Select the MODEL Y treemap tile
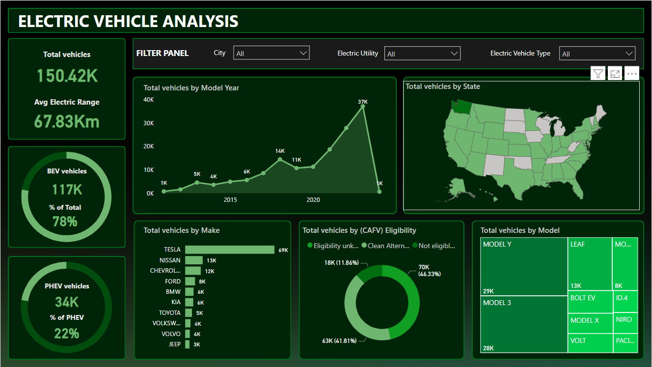Image resolution: width=652 pixels, height=367 pixels. pos(524,266)
